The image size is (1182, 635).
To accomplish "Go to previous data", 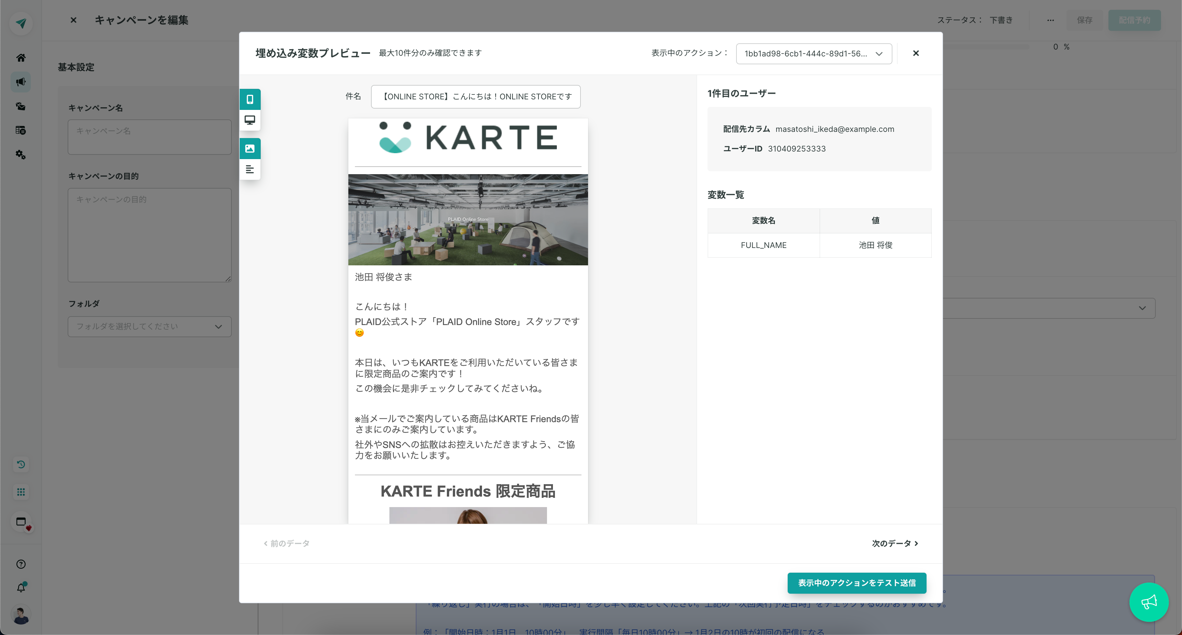I will click(286, 543).
